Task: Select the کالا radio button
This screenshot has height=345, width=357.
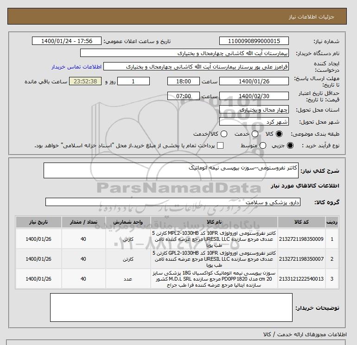Action: [279, 134]
